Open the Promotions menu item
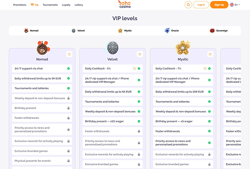Image resolution: width=250 pixels, height=169 pixels. point(20,5)
